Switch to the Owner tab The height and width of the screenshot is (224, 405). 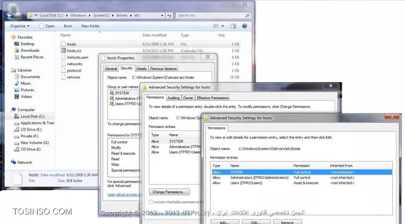[x=188, y=98]
